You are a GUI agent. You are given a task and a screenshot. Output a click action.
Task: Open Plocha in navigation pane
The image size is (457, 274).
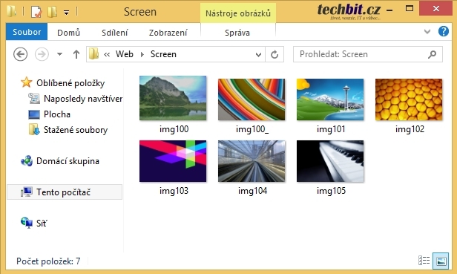[57, 114]
